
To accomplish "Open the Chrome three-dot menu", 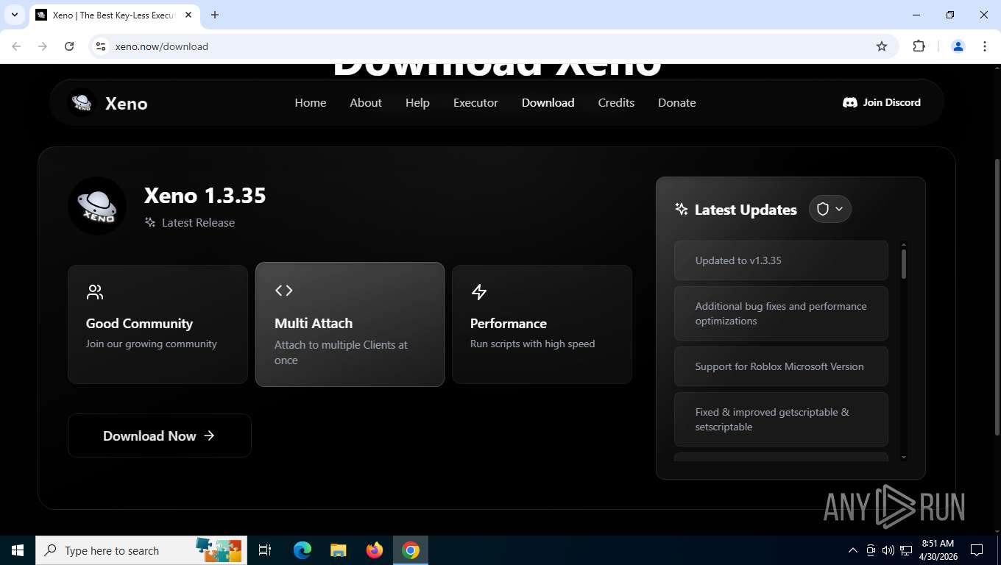I will pyautogui.click(x=985, y=46).
